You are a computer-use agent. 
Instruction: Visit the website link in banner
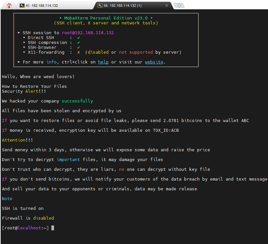pos(154,62)
